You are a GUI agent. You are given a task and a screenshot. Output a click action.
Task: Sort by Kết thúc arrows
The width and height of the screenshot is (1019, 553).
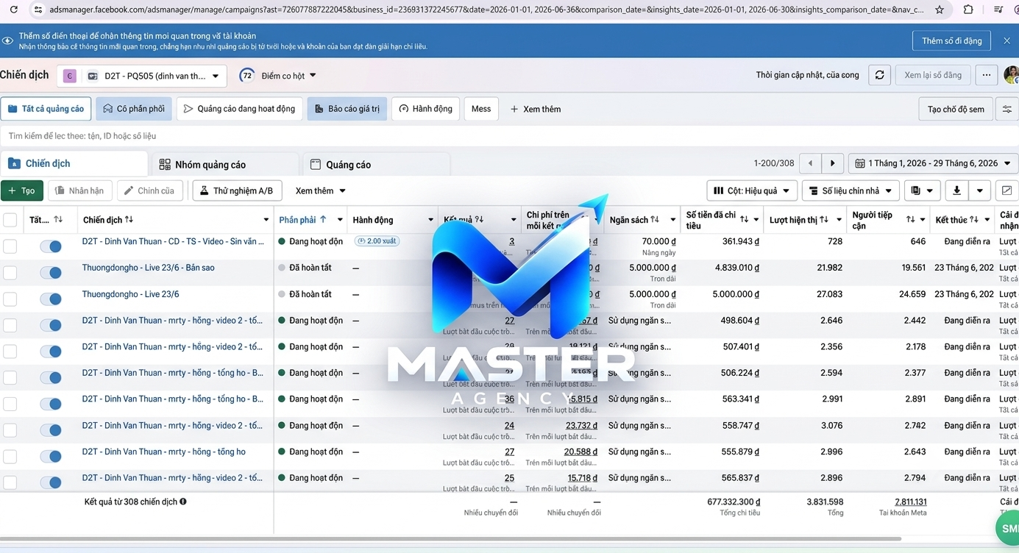[x=974, y=220]
